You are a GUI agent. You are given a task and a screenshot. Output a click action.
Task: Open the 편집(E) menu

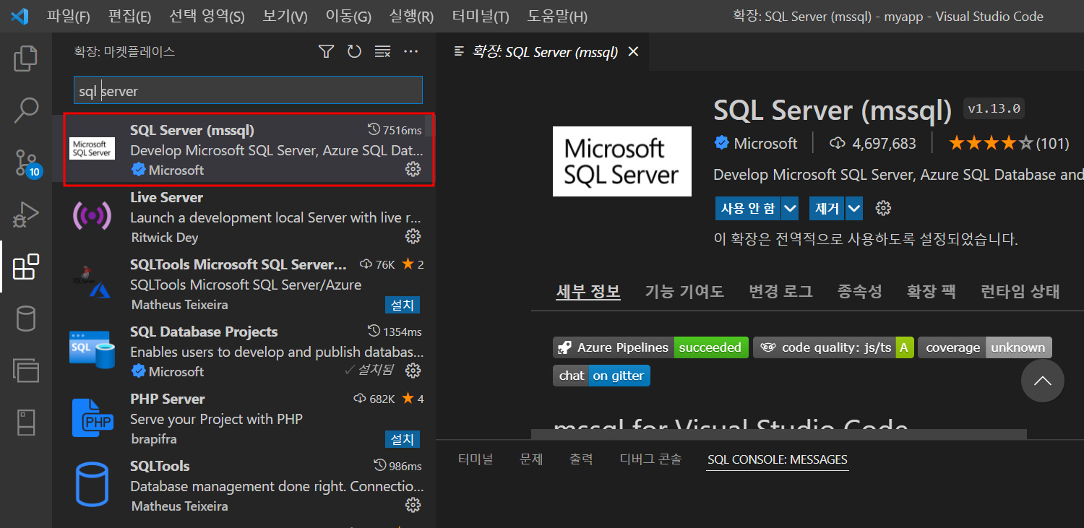129,16
